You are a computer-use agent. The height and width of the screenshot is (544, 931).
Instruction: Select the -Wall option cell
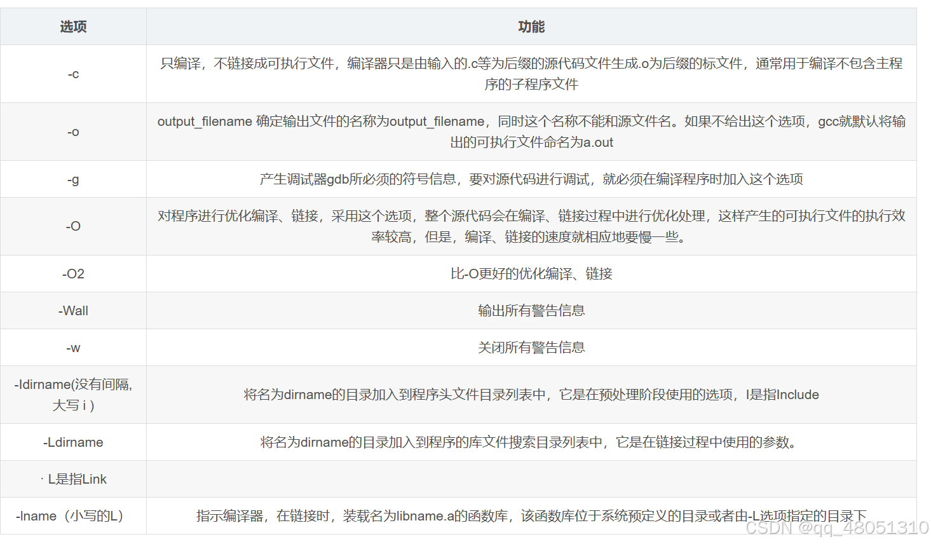coord(72,310)
